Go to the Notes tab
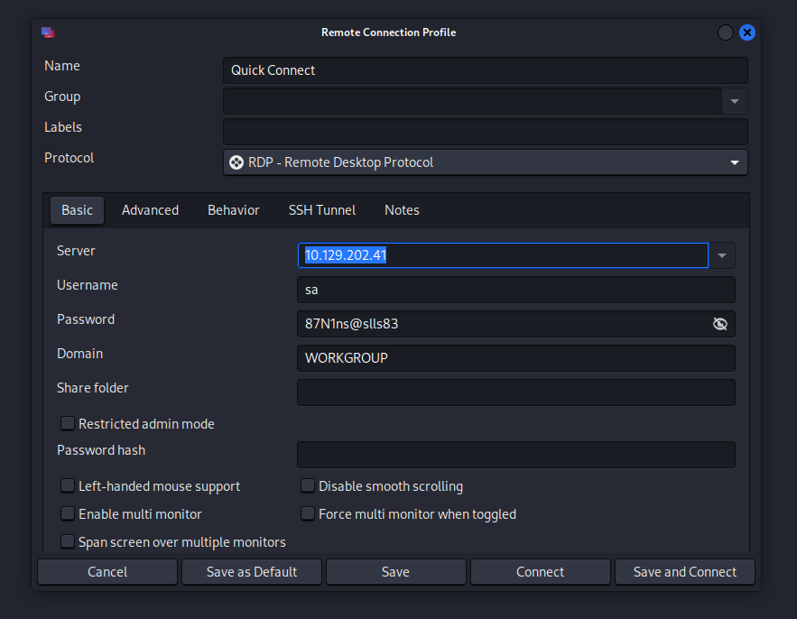Screen dimensions: 797x619 (x=402, y=210)
